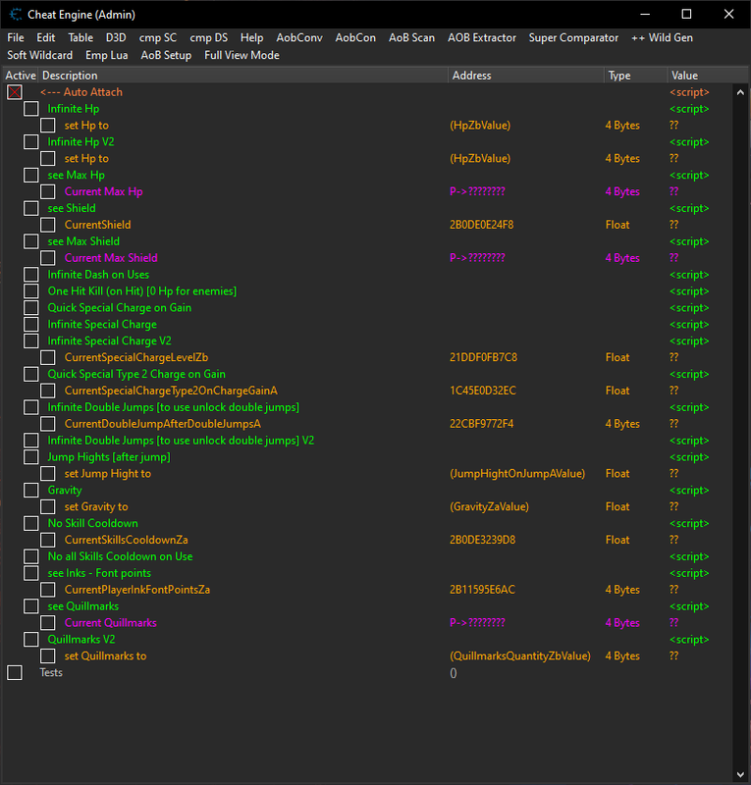Image resolution: width=751 pixels, height=785 pixels.
Task: Click the scrollbar down arrow
Action: [x=740, y=774]
